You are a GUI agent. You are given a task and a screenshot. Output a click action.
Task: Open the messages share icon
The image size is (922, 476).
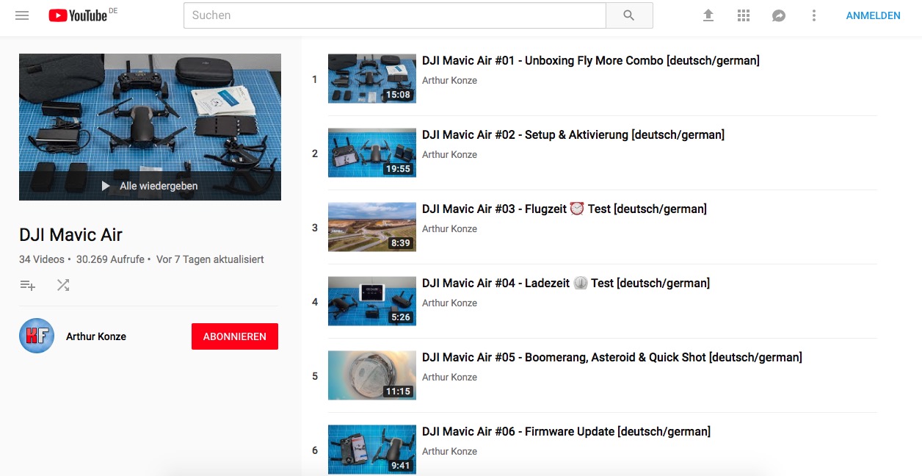point(779,15)
